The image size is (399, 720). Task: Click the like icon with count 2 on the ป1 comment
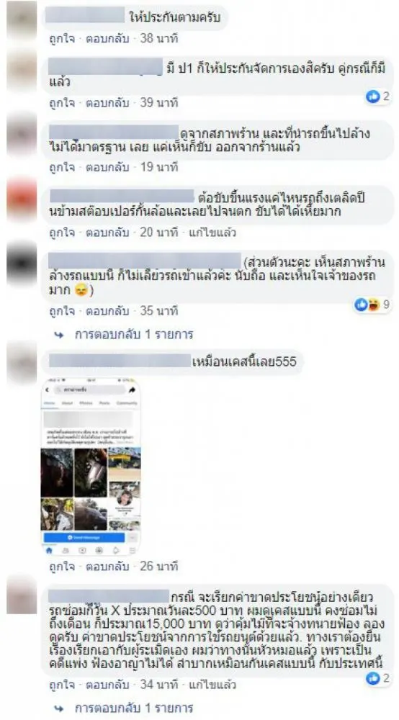pyautogui.click(x=378, y=96)
